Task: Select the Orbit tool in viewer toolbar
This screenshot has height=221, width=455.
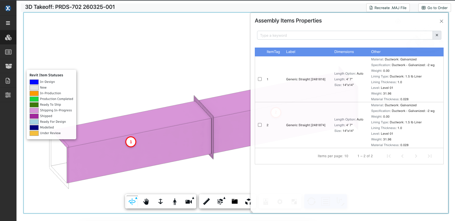Action: point(132,202)
